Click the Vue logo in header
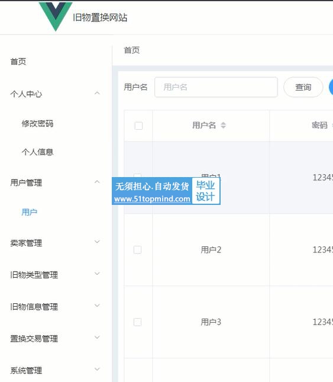The image size is (333, 382). [56, 16]
